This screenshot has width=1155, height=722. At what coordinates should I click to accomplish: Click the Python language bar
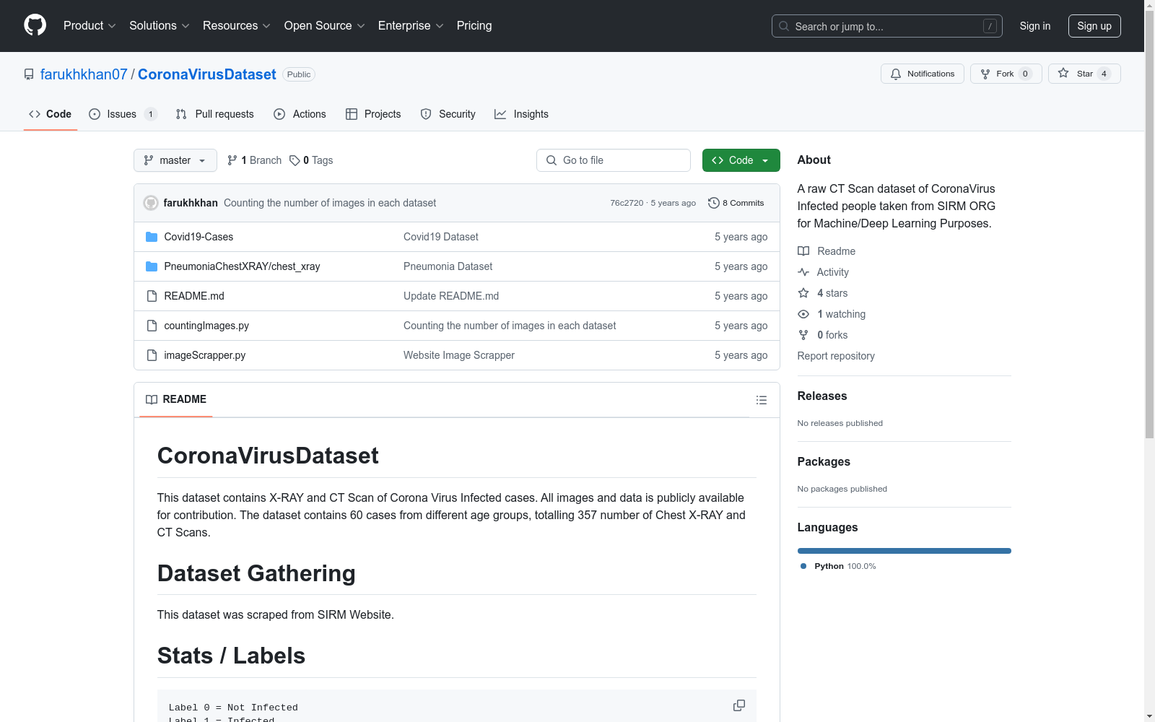905,551
